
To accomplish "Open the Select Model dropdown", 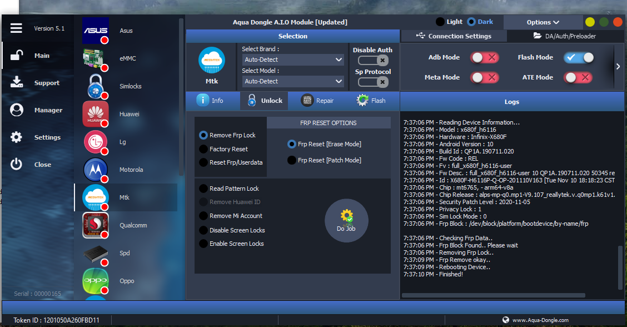I will click(293, 81).
